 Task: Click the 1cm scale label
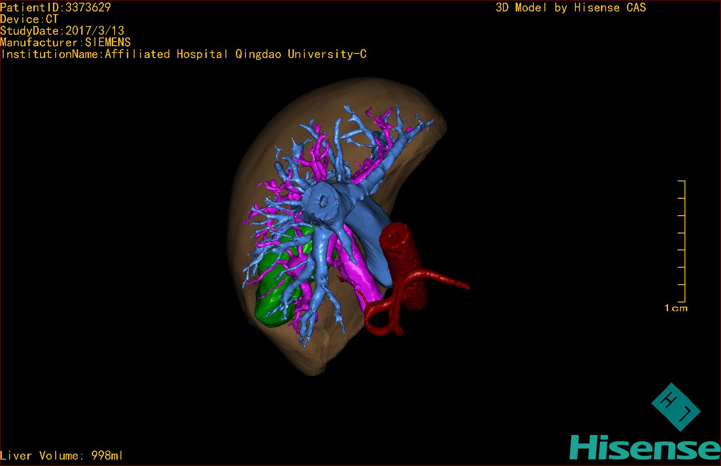(676, 308)
